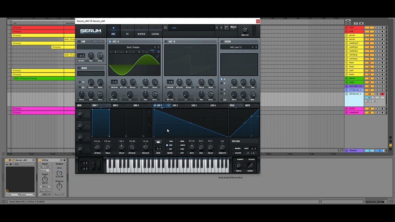Open the Serum preset browser icon

[226, 27]
